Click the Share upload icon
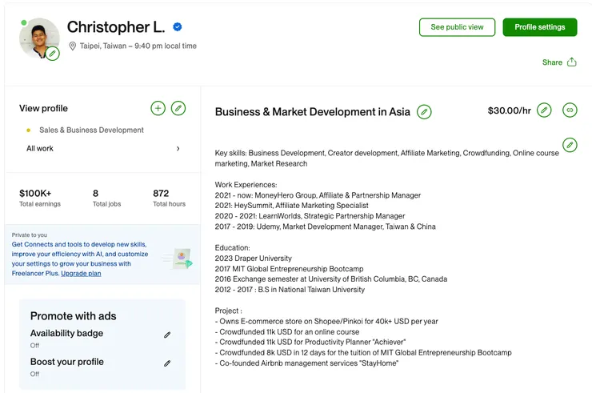 coord(571,62)
